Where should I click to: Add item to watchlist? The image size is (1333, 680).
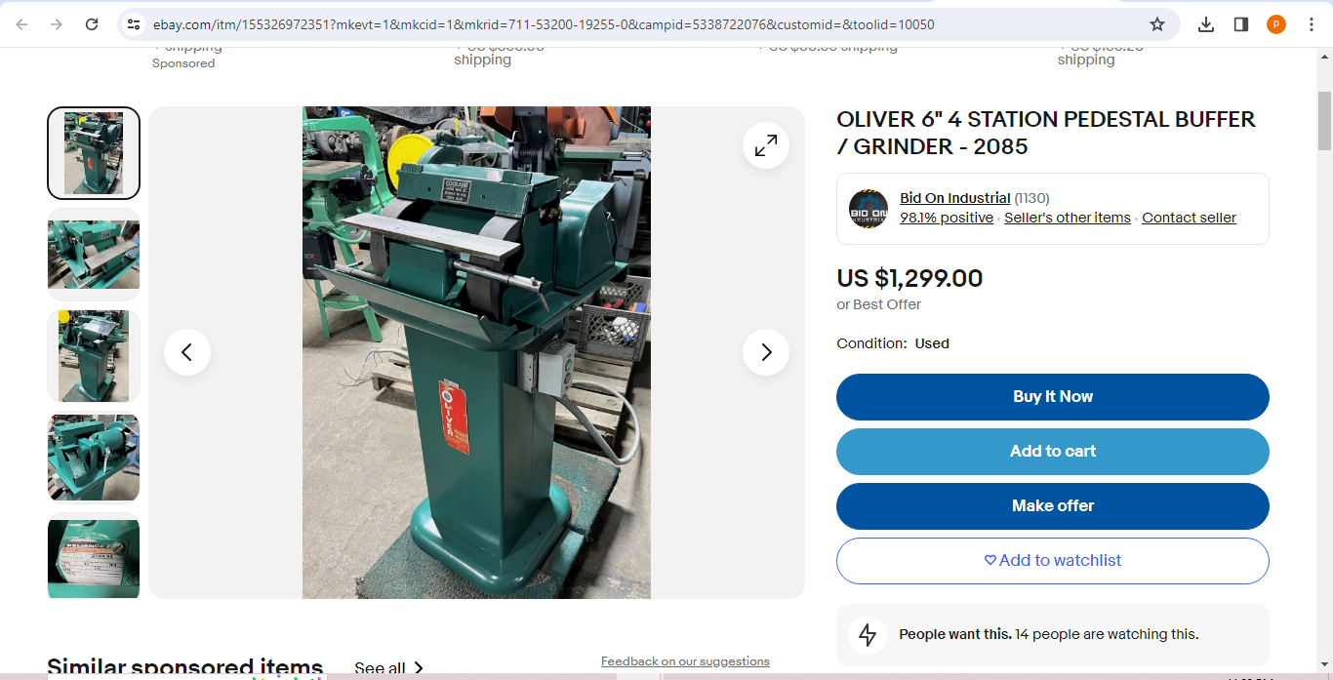(x=1053, y=561)
